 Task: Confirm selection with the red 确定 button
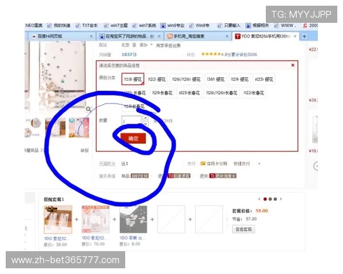coord(133,138)
